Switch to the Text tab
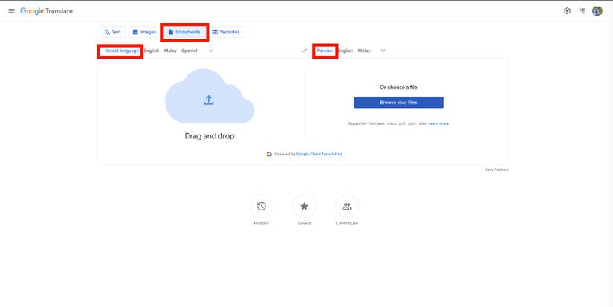Image resolution: width=613 pixels, height=307 pixels. point(113,32)
